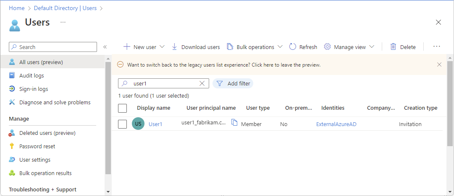The width and height of the screenshot is (454, 196).
Task: Click the Download users label
Action: (x=200, y=47)
